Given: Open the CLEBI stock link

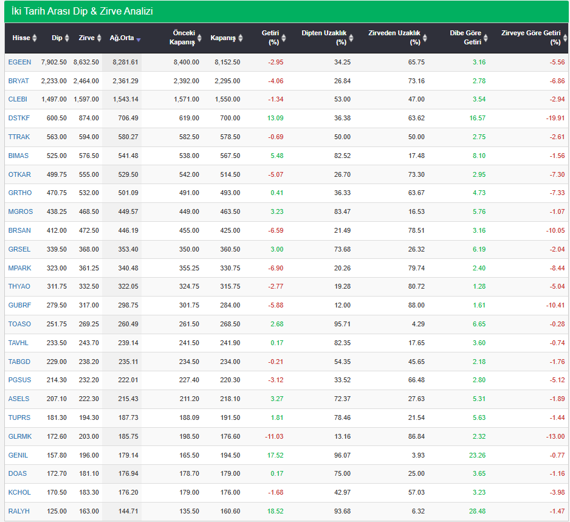Looking at the screenshot, I should click(x=18, y=99).
